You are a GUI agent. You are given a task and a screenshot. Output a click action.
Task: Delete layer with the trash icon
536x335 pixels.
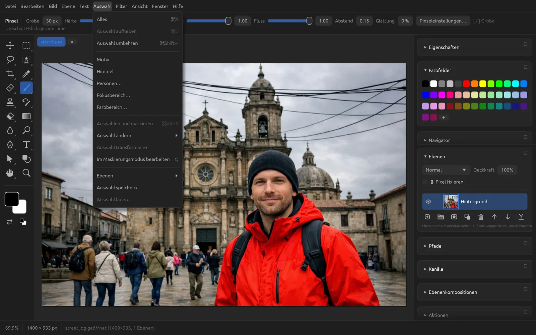pyautogui.click(x=481, y=217)
